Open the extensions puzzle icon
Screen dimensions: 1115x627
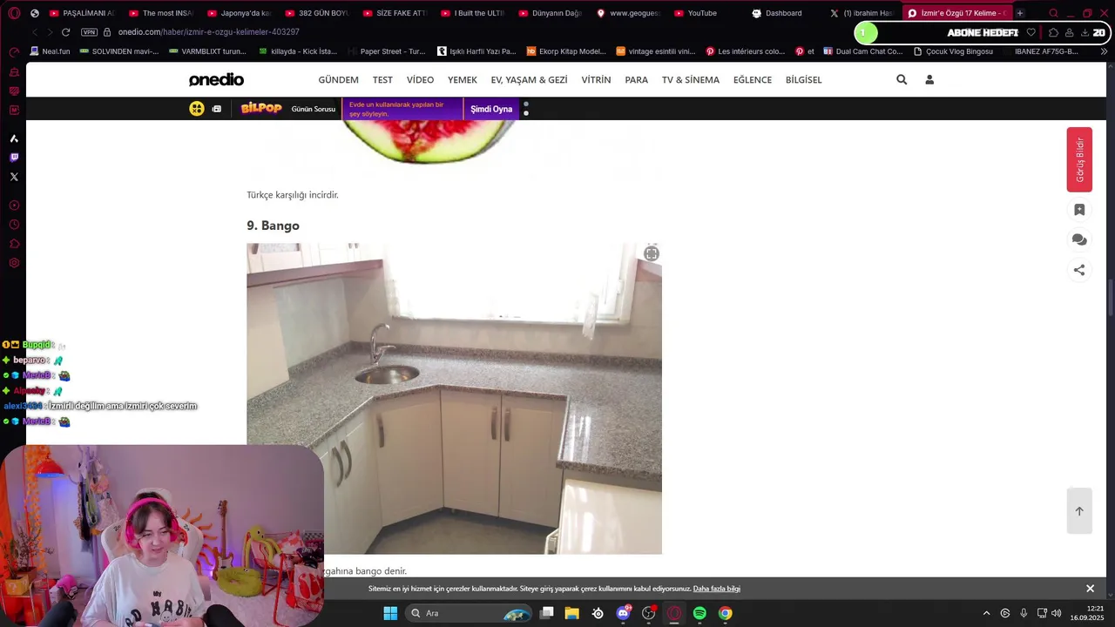pyautogui.click(x=1053, y=32)
